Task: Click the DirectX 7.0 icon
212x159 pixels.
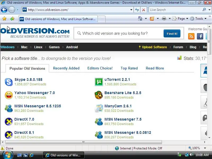Action: [9, 122]
